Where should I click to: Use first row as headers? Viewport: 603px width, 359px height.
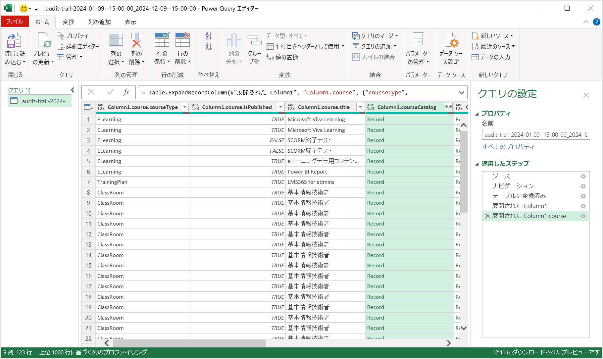[x=305, y=46]
